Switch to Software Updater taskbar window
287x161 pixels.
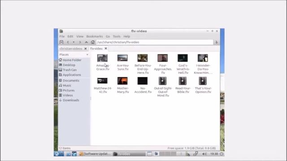(x=95, y=154)
